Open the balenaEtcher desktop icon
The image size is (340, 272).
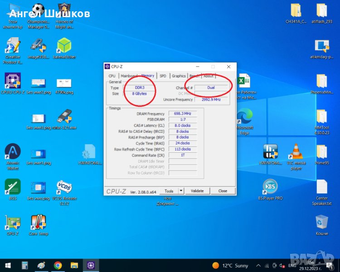64,45
